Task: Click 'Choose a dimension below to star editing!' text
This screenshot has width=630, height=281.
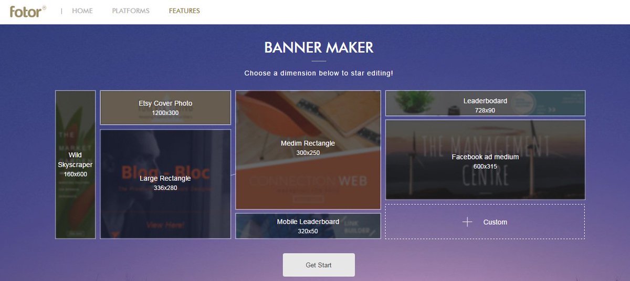Action: [319, 73]
